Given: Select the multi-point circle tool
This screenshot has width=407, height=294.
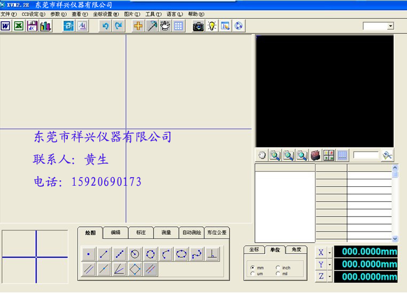Looking at the screenshot, I should coord(150,254).
